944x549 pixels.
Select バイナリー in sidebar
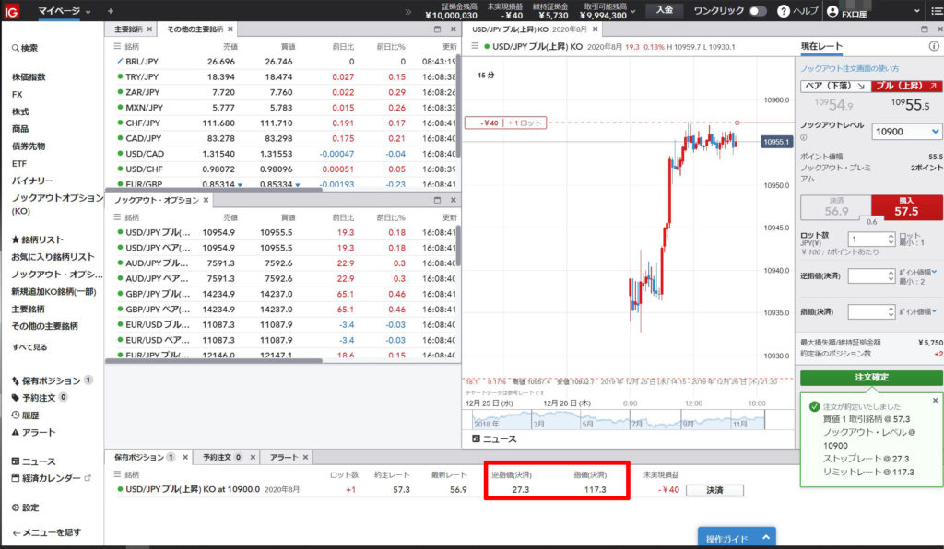click(32, 181)
